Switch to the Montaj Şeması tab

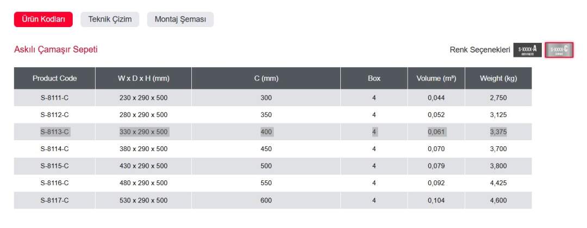pyautogui.click(x=180, y=19)
